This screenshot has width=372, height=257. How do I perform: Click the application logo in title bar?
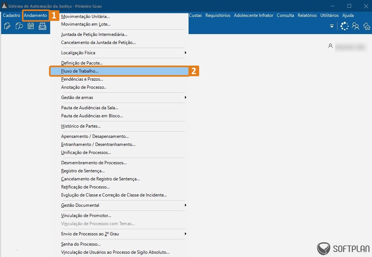(x=4, y=6)
